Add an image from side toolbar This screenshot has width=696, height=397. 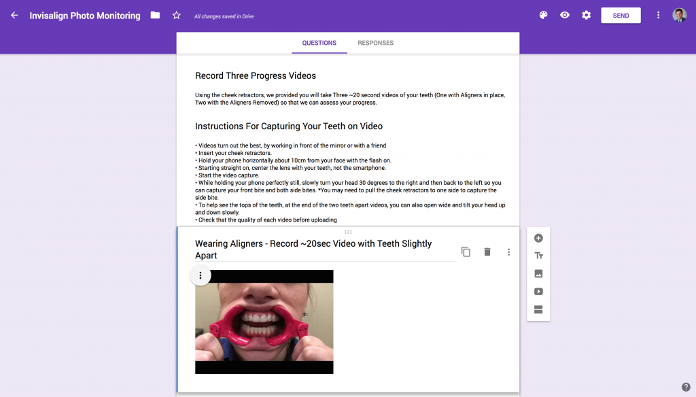[x=538, y=273]
